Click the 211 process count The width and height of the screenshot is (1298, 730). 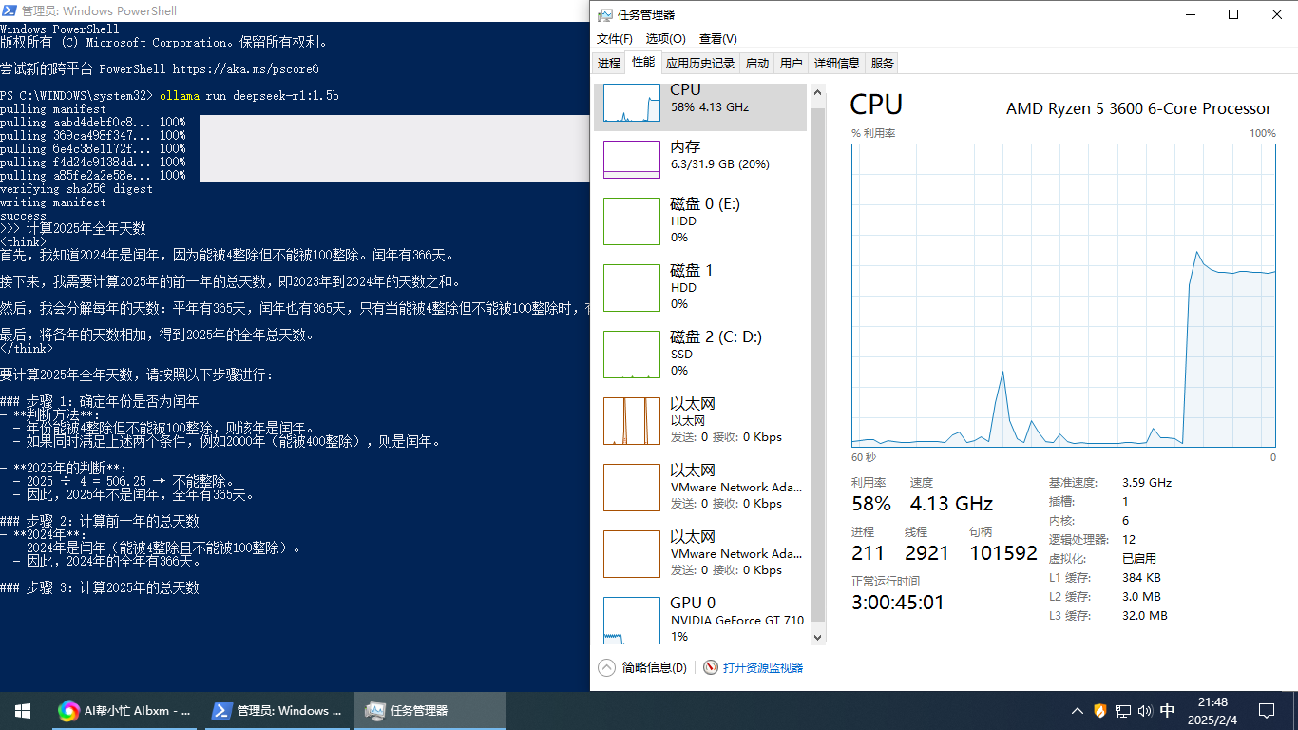click(868, 553)
